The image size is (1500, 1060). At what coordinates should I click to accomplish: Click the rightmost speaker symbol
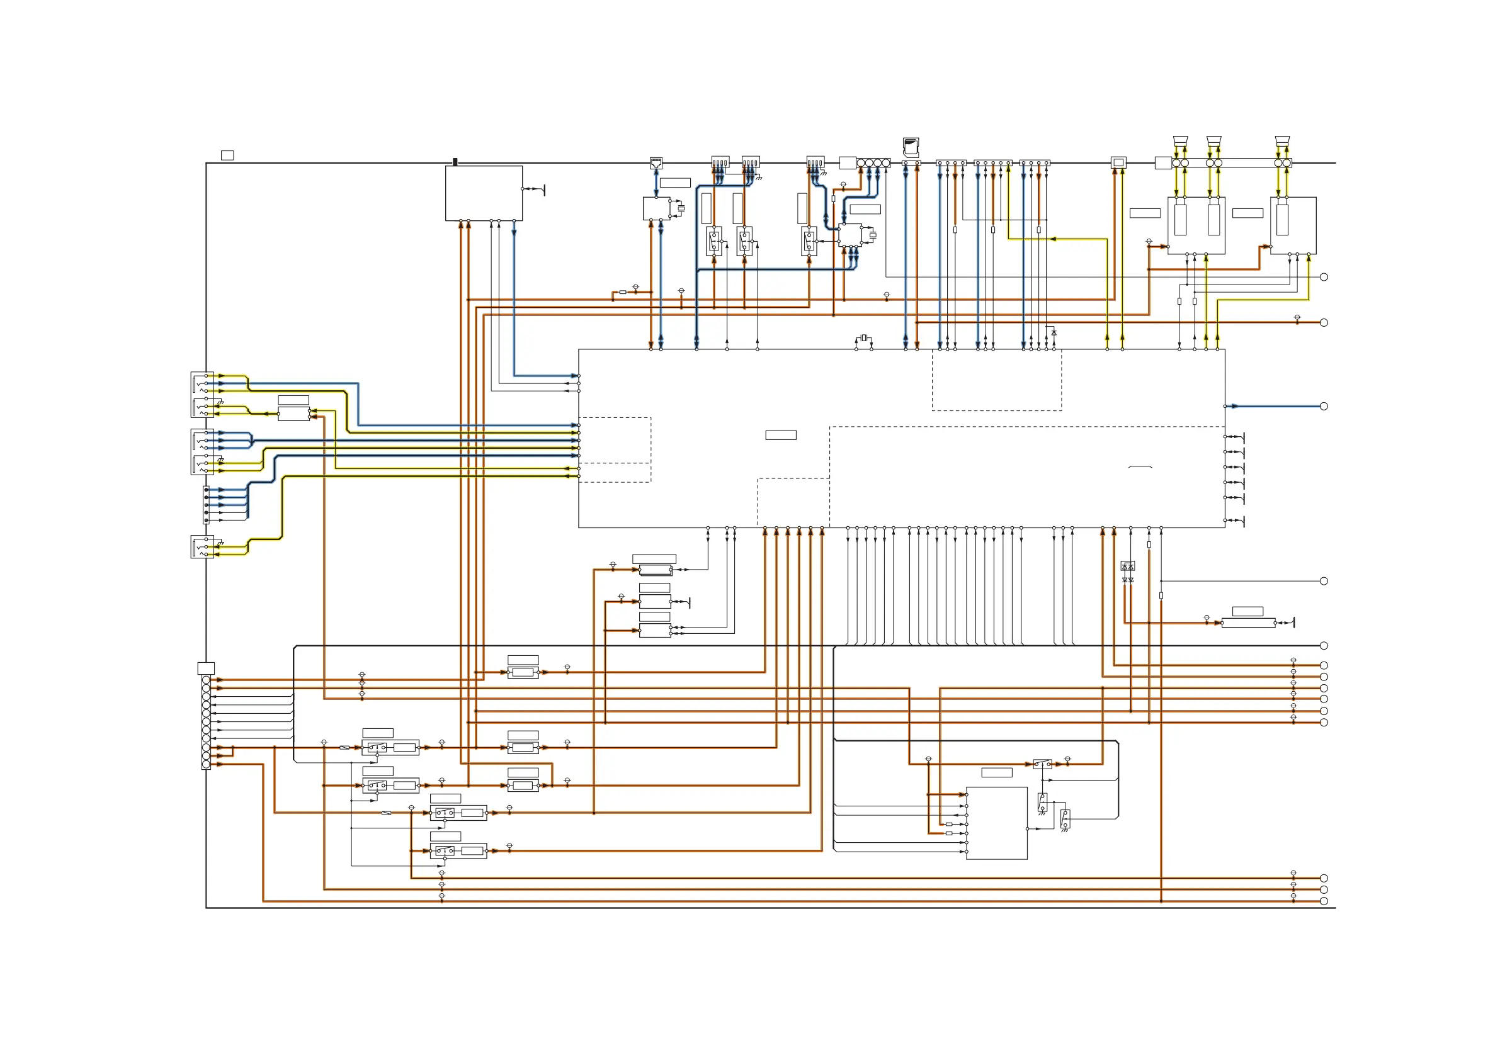(1283, 141)
